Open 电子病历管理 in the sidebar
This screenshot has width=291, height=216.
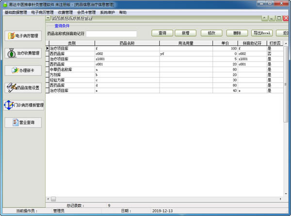pyautogui.click(x=23, y=35)
